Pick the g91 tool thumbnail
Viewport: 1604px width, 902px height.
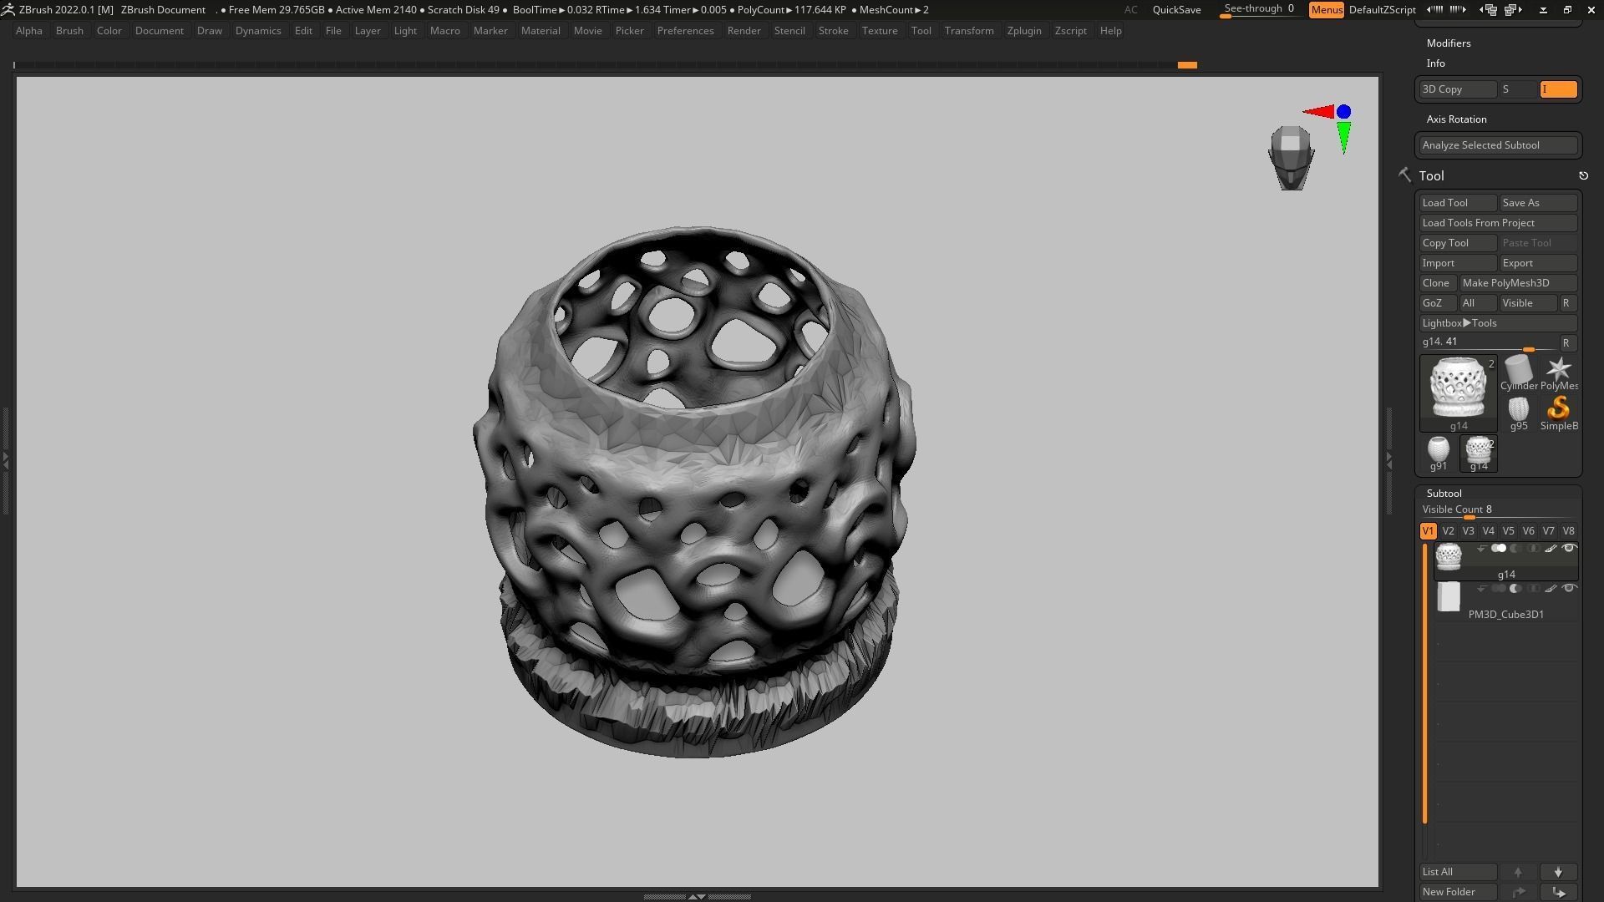point(1438,451)
